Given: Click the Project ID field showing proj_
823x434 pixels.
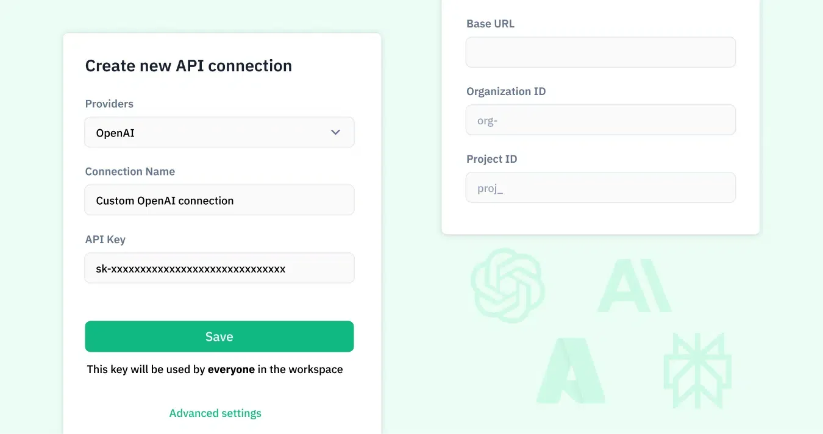Looking at the screenshot, I should [600, 187].
